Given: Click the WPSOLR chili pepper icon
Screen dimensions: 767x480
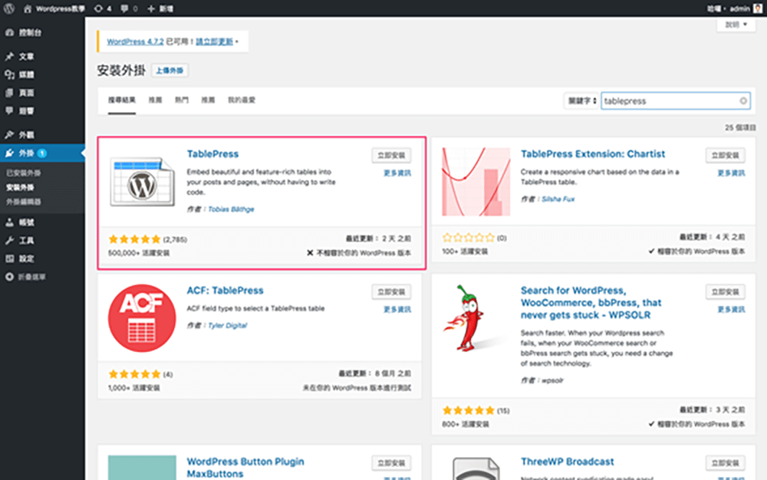Looking at the screenshot, I should pyautogui.click(x=476, y=318).
